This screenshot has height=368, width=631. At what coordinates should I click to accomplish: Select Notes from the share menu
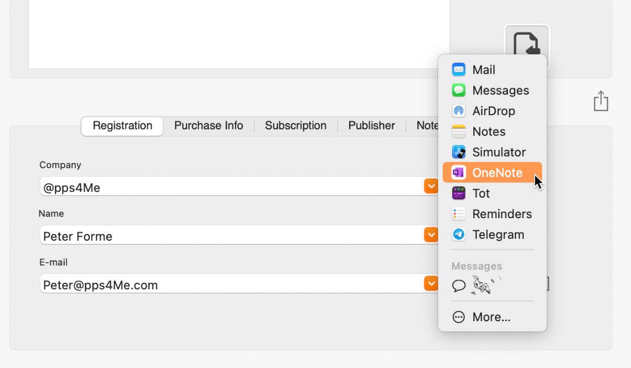click(x=492, y=131)
